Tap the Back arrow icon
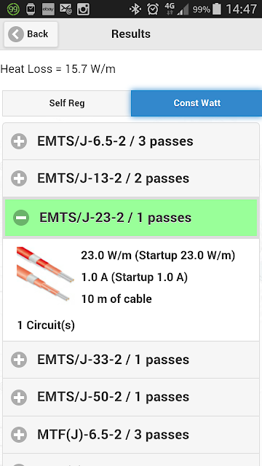Viewport: 262px width, 466px height. 16,34
